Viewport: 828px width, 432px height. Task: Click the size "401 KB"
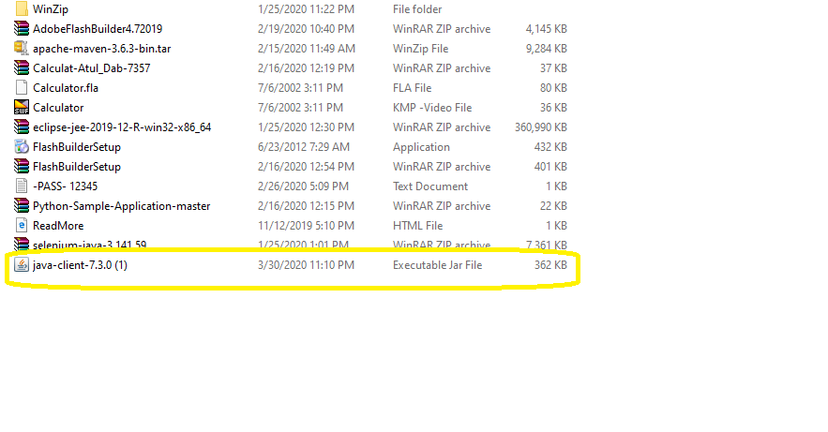[x=550, y=167]
